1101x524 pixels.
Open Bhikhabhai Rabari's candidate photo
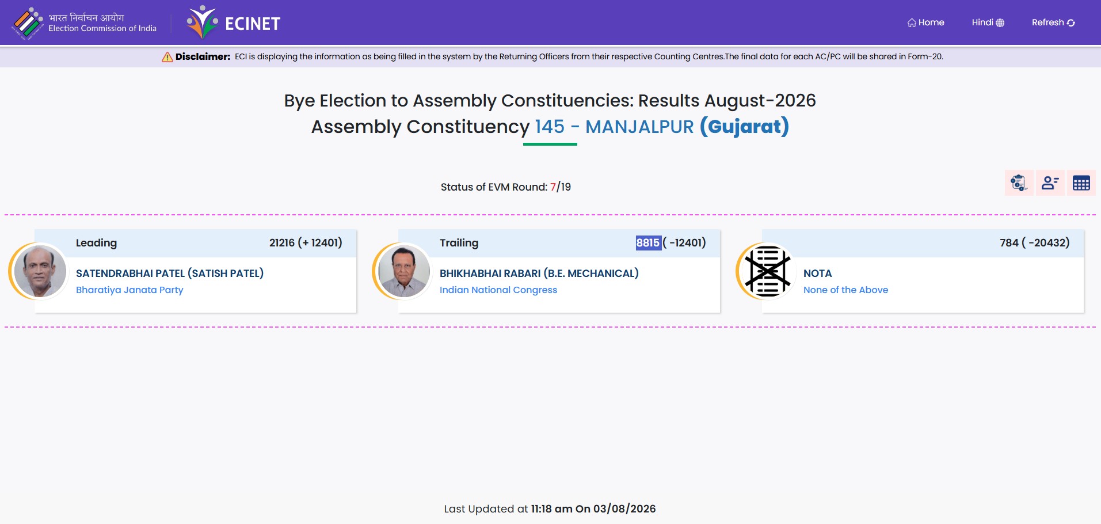click(403, 271)
